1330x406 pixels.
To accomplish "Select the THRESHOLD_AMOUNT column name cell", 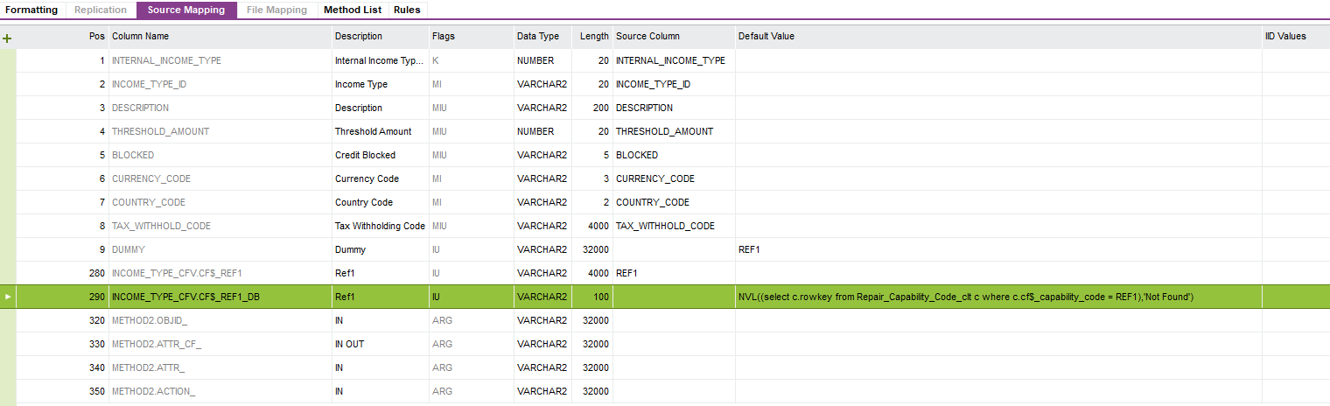I will click(160, 132).
